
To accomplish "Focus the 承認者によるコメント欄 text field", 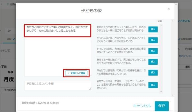I will click(x=58, y=85).
